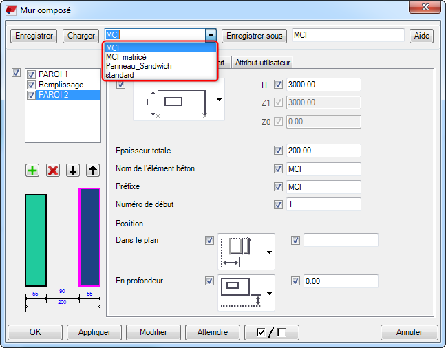Toggle checkbox of empty Dans le plan value field
The width and height of the screenshot is (446, 348).
click(x=295, y=240)
